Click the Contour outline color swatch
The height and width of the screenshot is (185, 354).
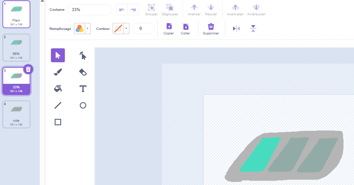point(118,29)
